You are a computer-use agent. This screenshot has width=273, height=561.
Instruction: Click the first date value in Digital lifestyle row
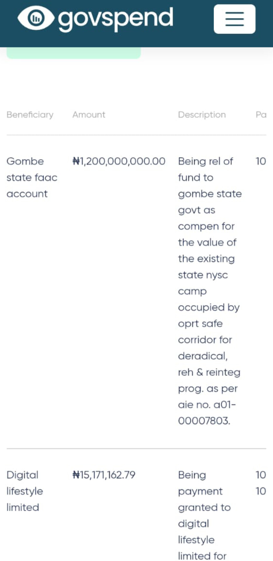pyautogui.click(x=261, y=475)
